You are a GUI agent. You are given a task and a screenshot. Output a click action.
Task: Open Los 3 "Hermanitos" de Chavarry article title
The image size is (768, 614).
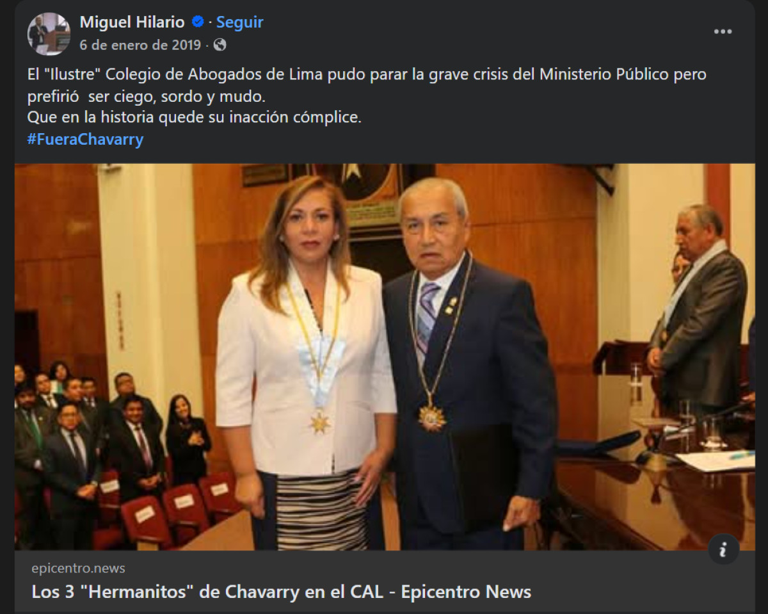[x=281, y=592]
